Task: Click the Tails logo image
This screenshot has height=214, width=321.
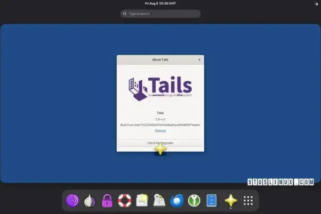Action: [x=160, y=88]
